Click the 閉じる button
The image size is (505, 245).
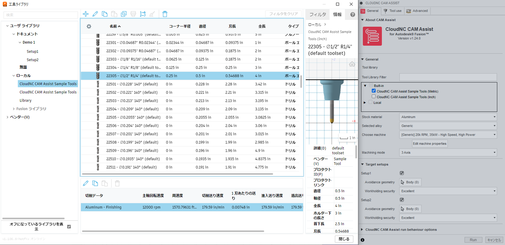click(344, 239)
